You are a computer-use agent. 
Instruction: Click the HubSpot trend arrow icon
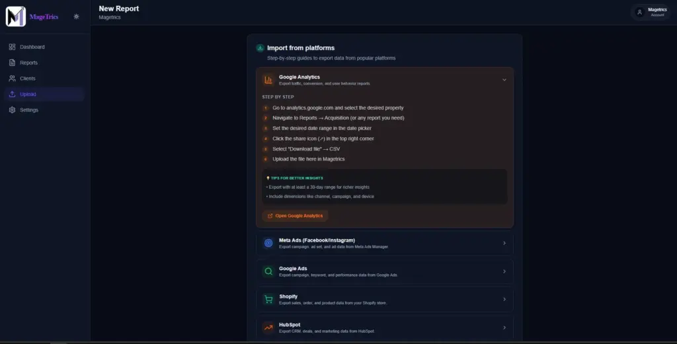[x=268, y=327]
